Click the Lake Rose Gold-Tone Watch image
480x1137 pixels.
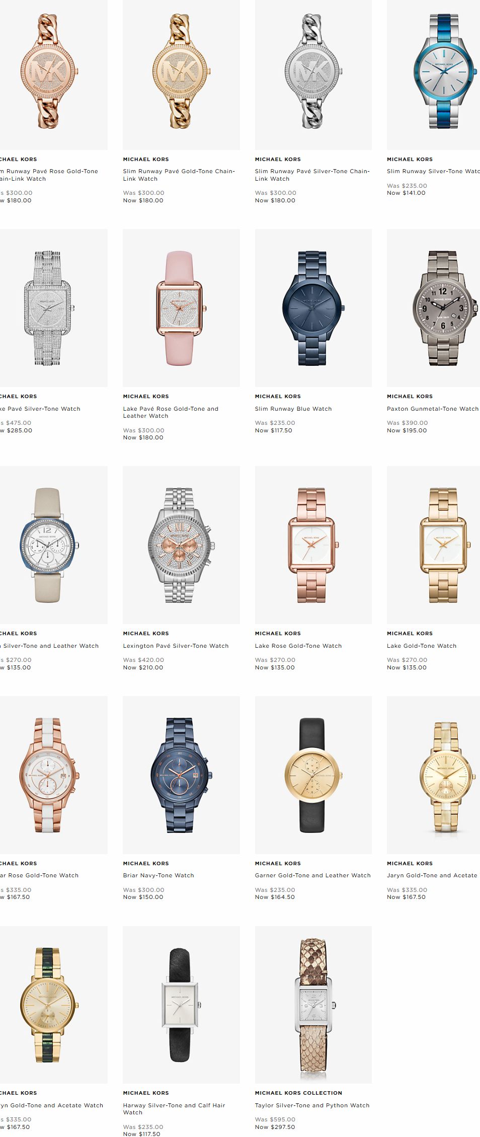(313, 545)
